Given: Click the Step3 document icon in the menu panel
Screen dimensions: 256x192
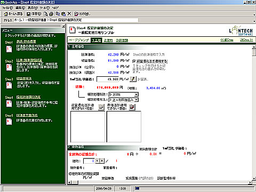Looking at the screenshot, I should click(9, 85).
